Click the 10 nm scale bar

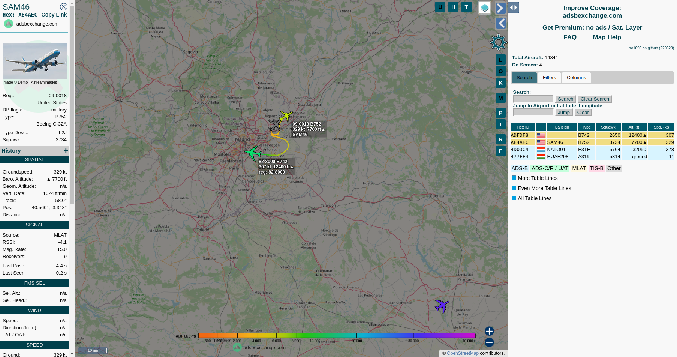click(93, 350)
